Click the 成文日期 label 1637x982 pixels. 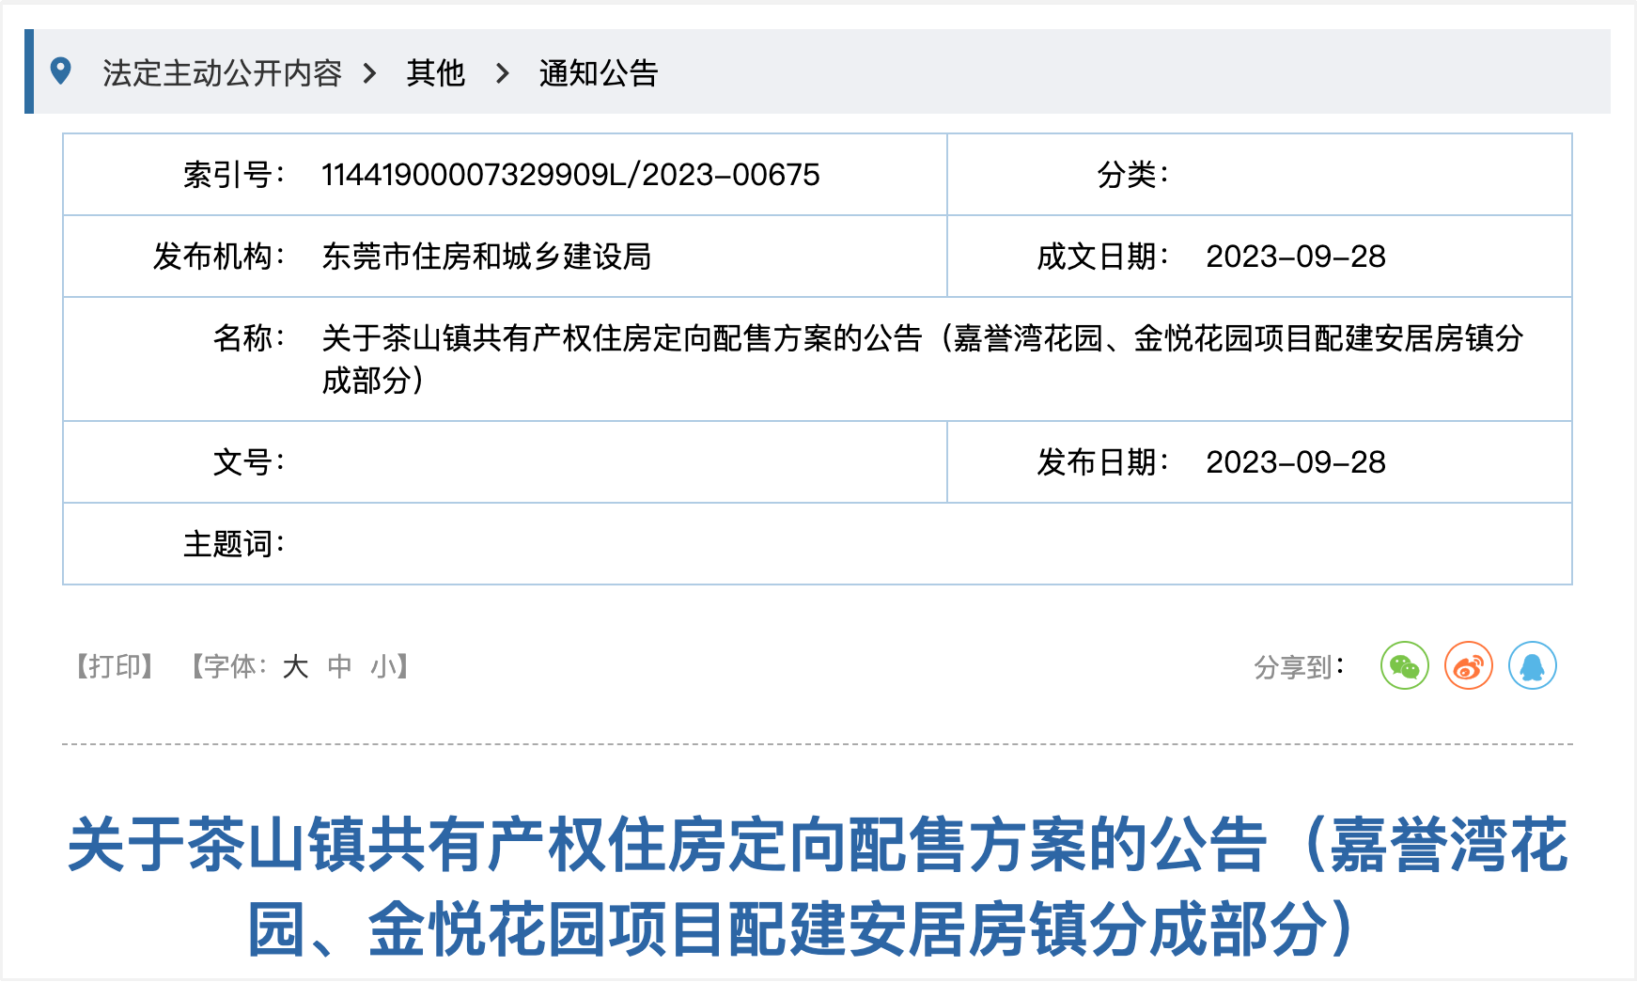[x=1102, y=257]
